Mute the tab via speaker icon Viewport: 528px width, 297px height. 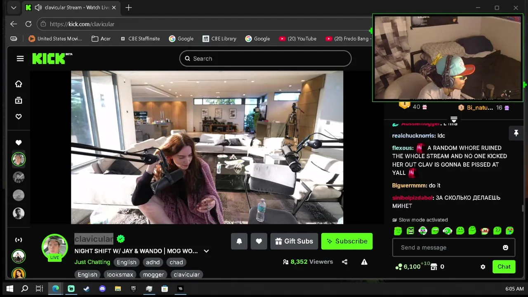38,7
